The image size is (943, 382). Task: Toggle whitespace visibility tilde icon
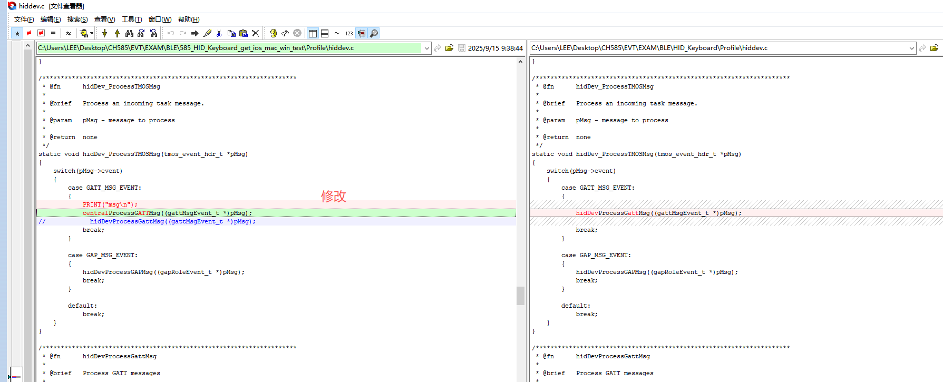point(337,33)
